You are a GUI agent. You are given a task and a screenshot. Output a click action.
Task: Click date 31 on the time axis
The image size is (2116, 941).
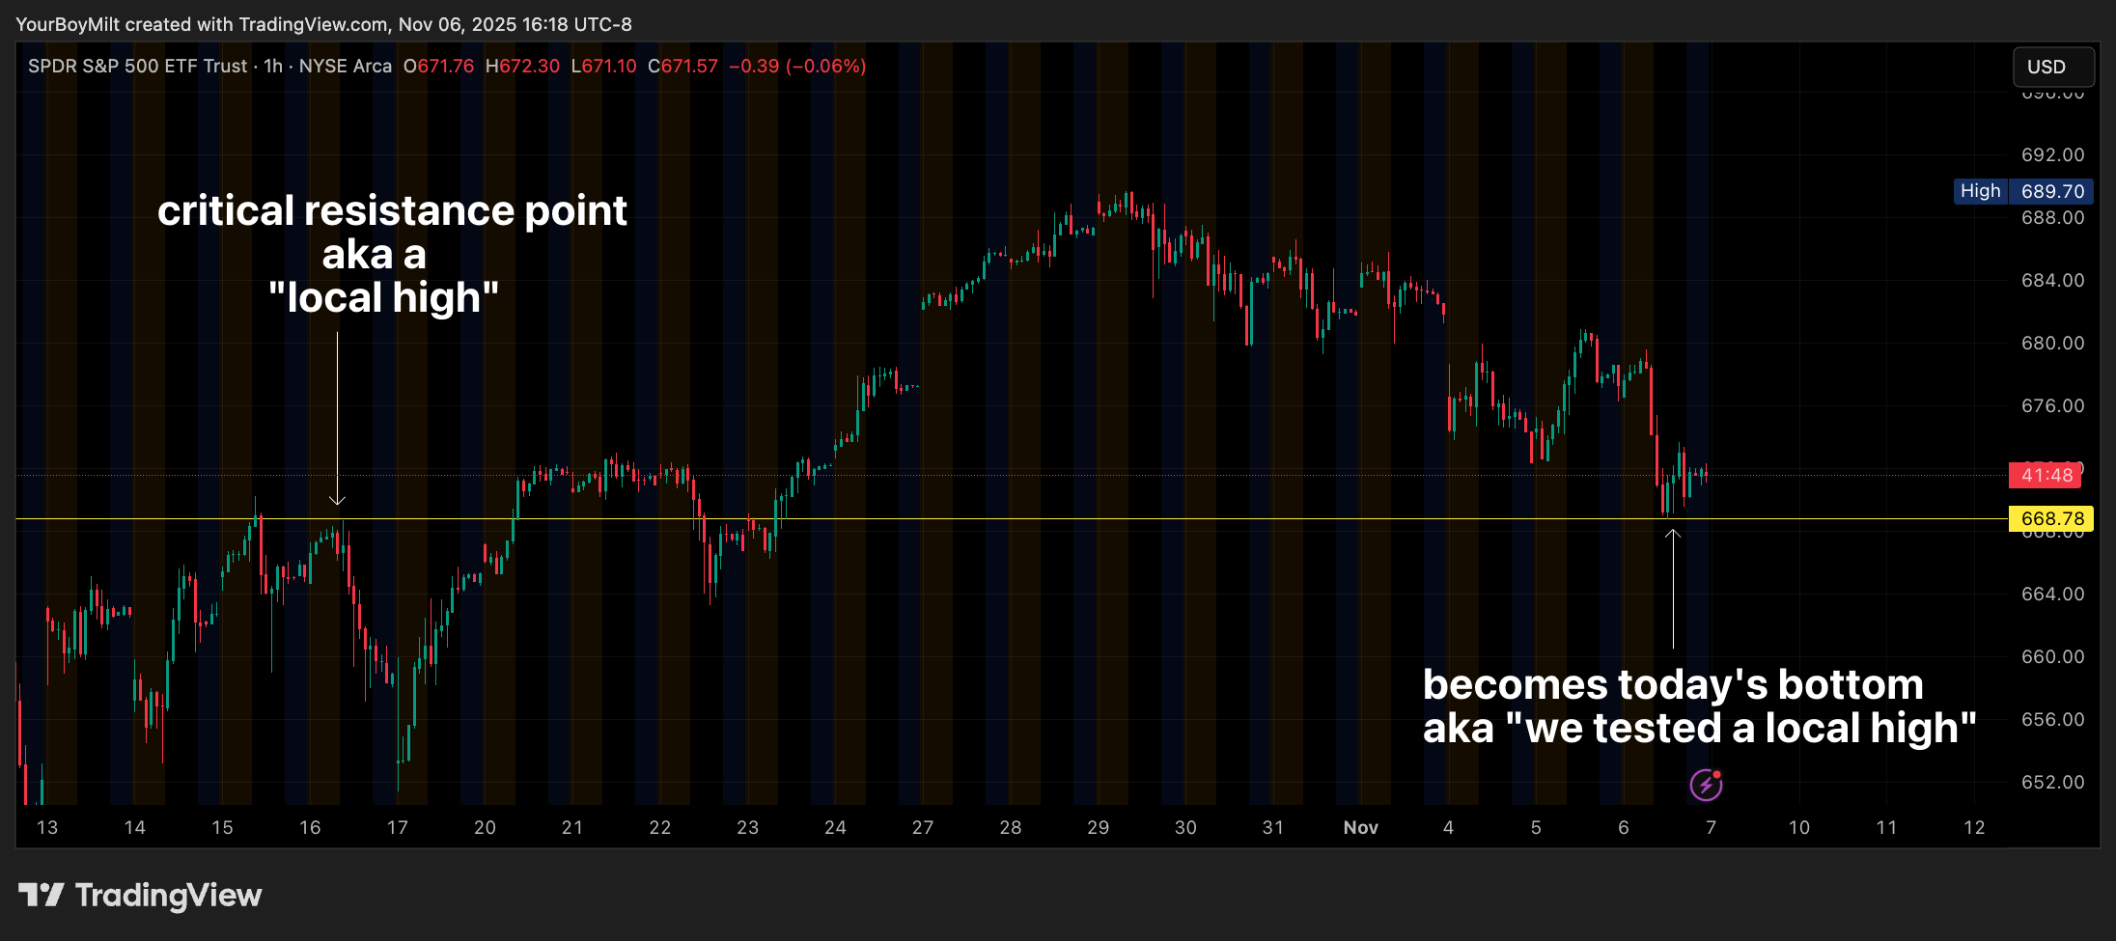point(1273,827)
